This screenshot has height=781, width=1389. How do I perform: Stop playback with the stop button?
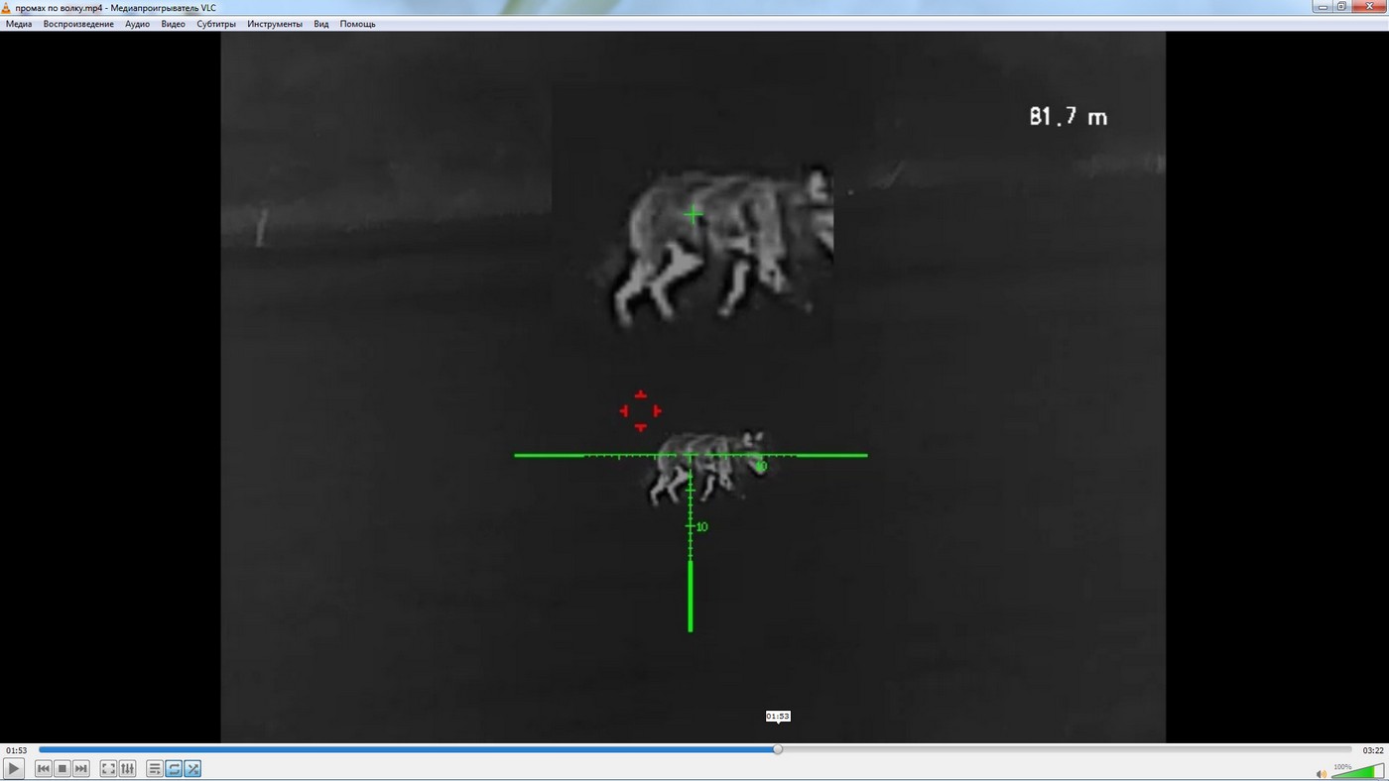pyautogui.click(x=63, y=769)
